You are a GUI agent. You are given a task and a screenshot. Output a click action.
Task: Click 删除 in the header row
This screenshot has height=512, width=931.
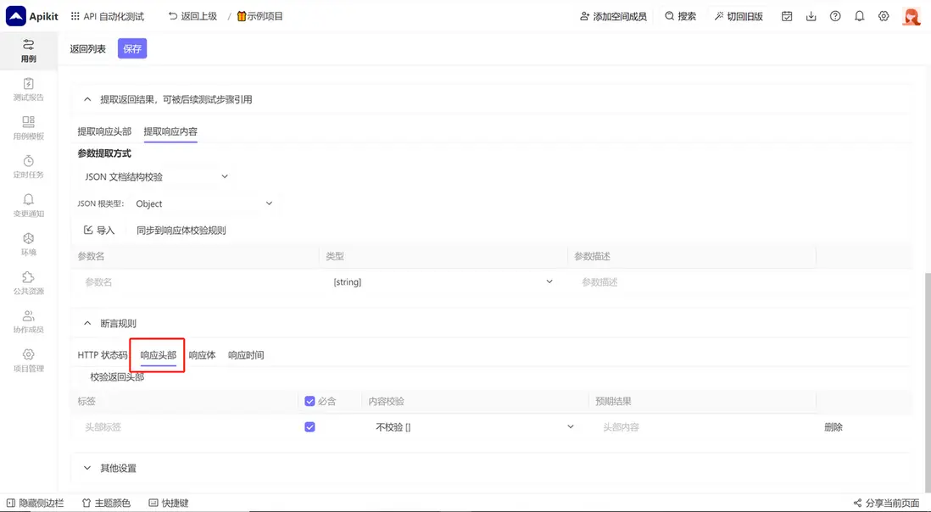click(x=833, y=426)
